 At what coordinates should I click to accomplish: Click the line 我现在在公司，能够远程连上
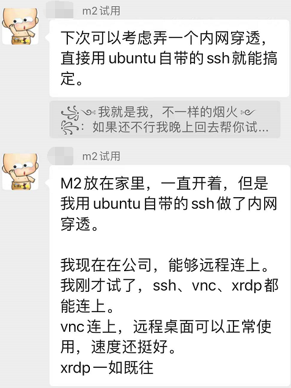click(164, 265)
